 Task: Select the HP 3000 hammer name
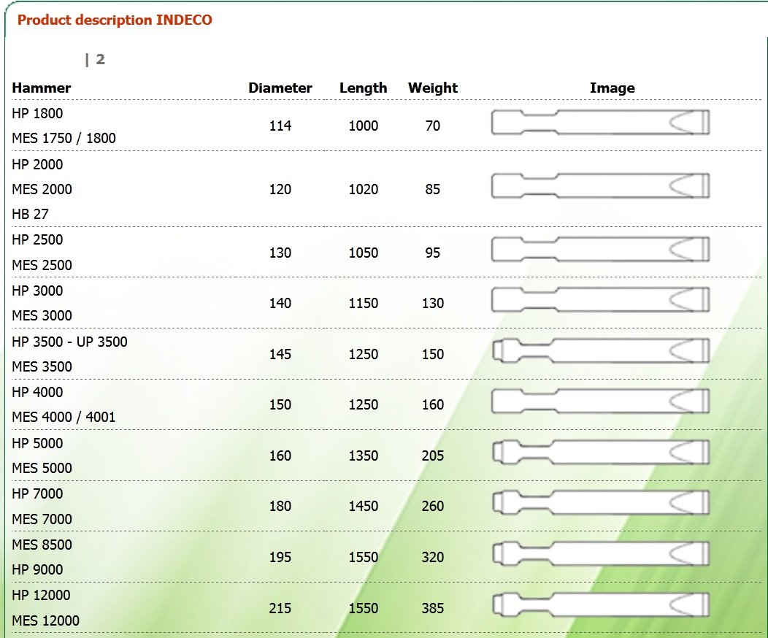[37, 291]
